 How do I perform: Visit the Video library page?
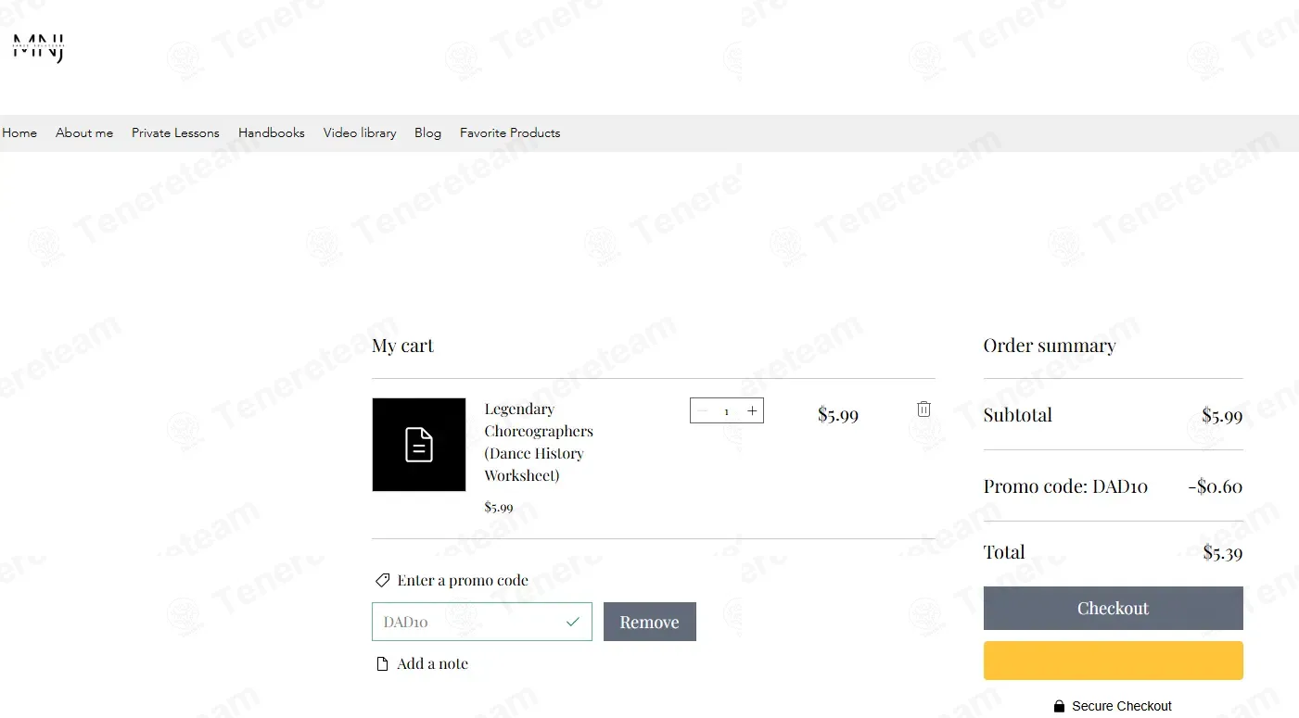(x=360, y=132)
